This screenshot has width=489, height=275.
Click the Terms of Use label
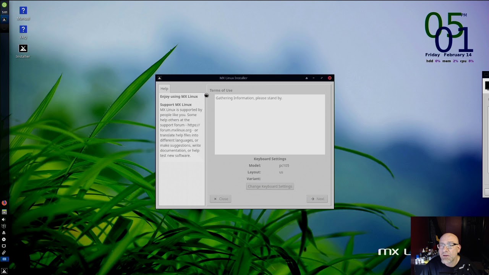click(221, 91)
